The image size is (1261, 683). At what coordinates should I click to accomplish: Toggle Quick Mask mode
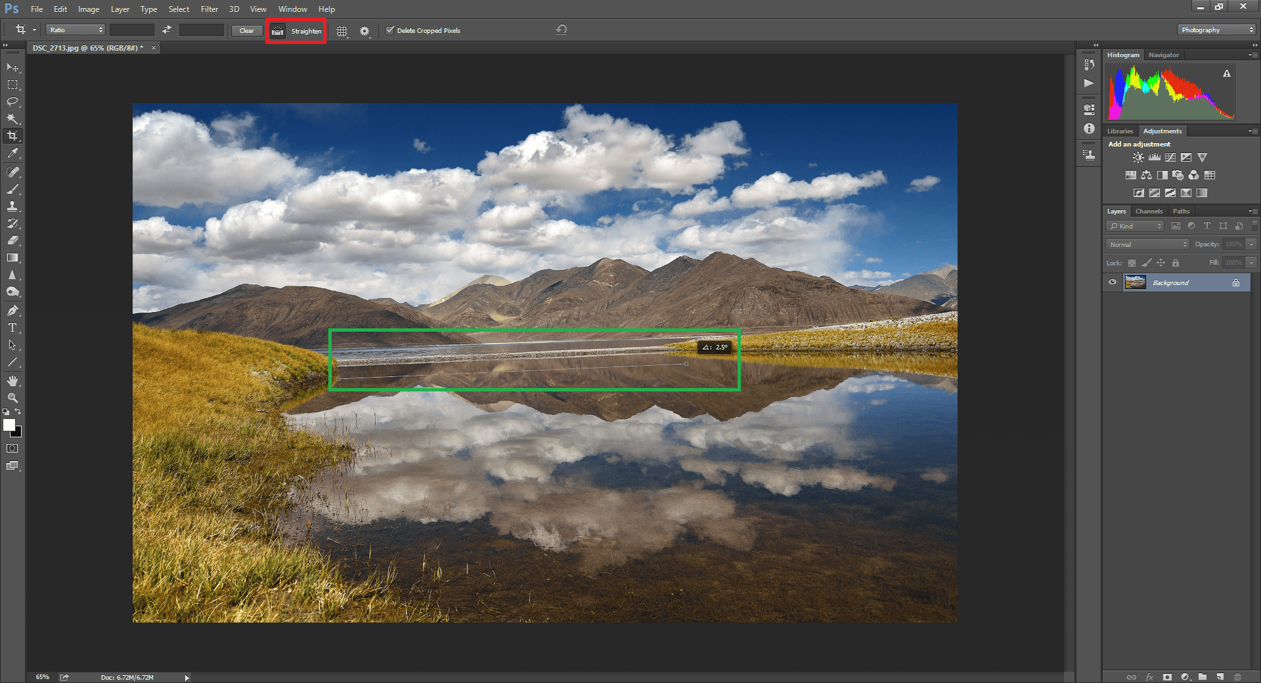point(12,449)
